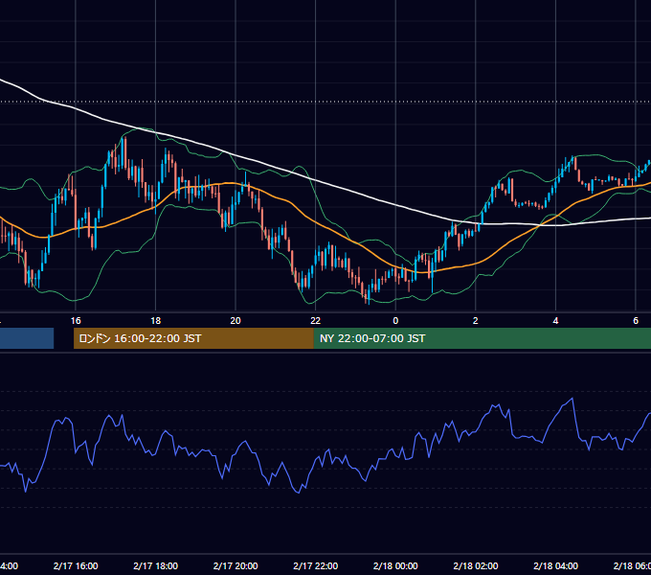
Task: Click the blue session bar before London
Action: (x=27, y=338)
